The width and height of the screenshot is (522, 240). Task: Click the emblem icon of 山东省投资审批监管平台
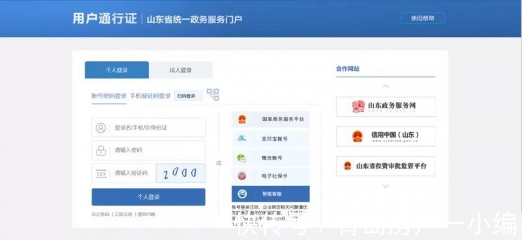click(348, 166)
